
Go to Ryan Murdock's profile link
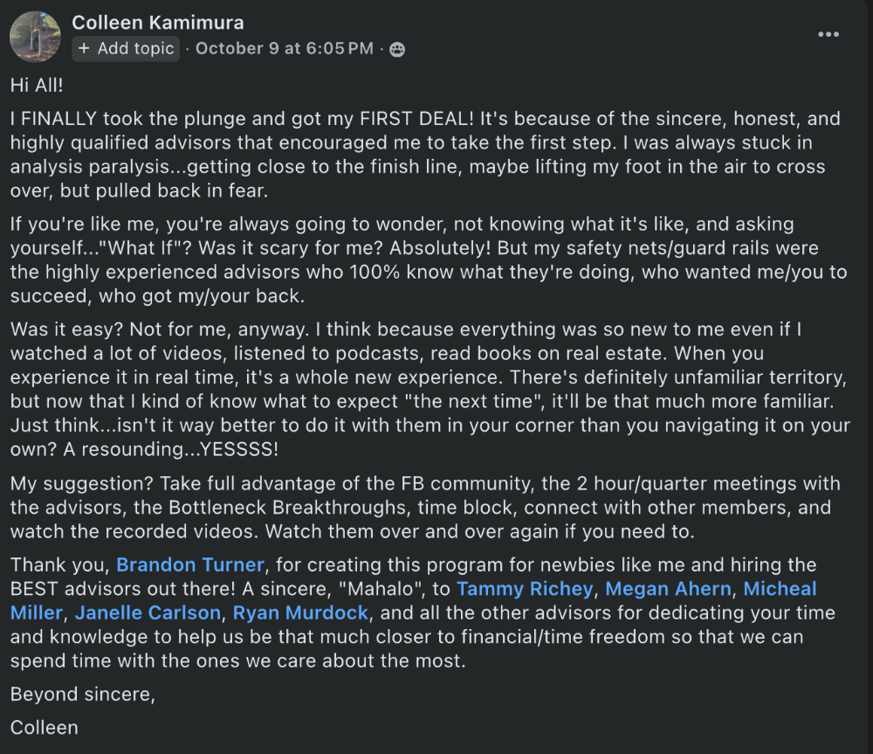tap(301, 613)
